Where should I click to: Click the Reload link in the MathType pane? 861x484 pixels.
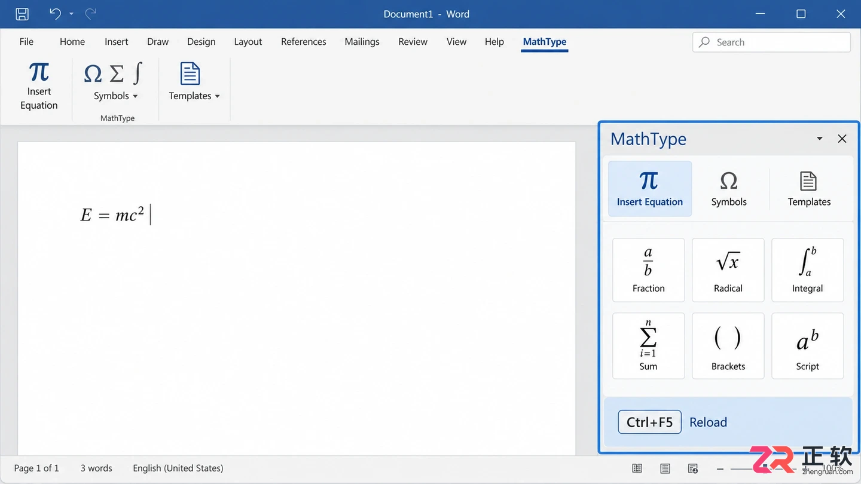(708, 422)
